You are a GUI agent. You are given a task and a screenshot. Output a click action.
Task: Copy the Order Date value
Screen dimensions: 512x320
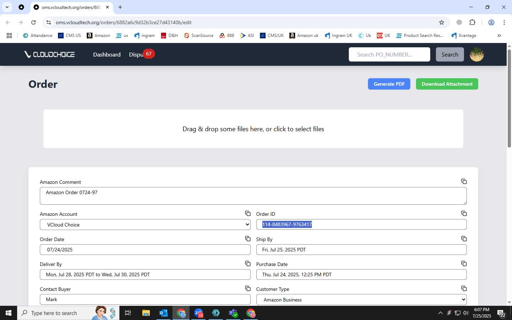pyautogui.click(x=248, y=239)
